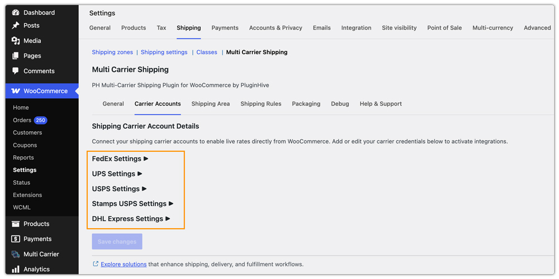
Task: Select the Shipping settings tab
Action: tap(189, 28)
